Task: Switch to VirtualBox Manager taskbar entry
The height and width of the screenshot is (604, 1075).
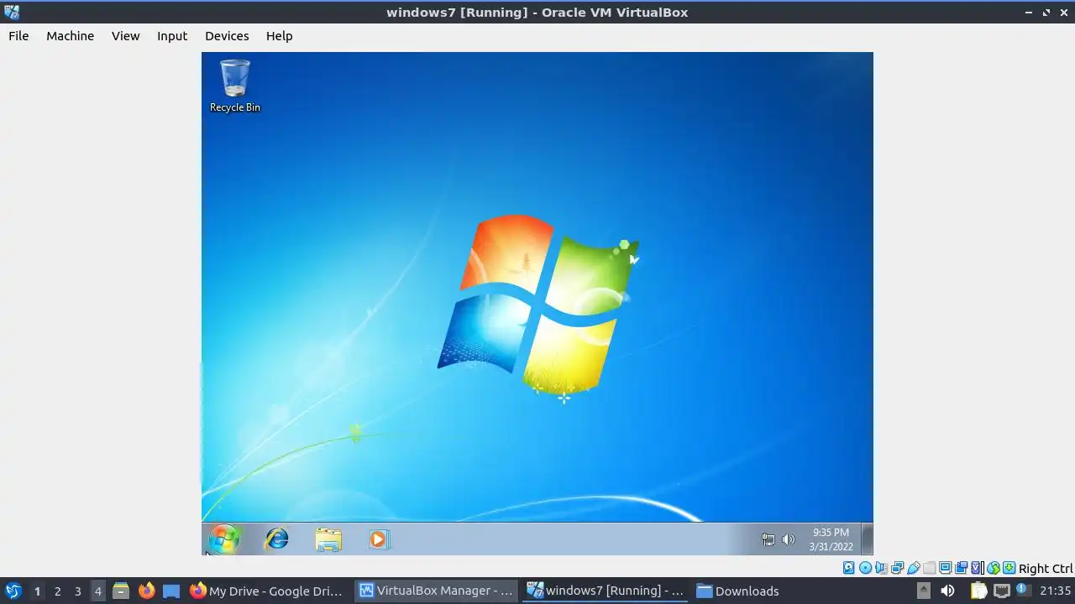Action: point(436,591)
